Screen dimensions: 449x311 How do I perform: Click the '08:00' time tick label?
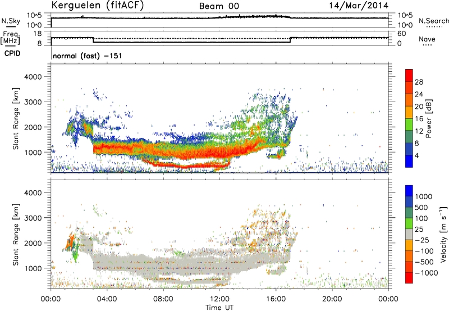pyautogui.click(x=163, y=299)
